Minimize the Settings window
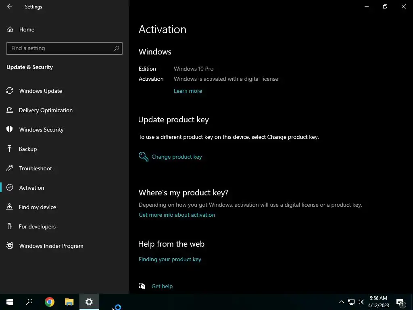Screen dimensions: 413x310 [367, 6]
